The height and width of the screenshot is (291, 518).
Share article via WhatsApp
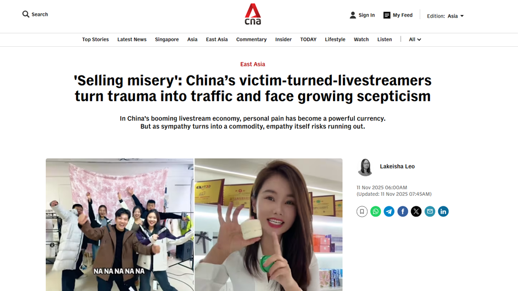(375, 211)
